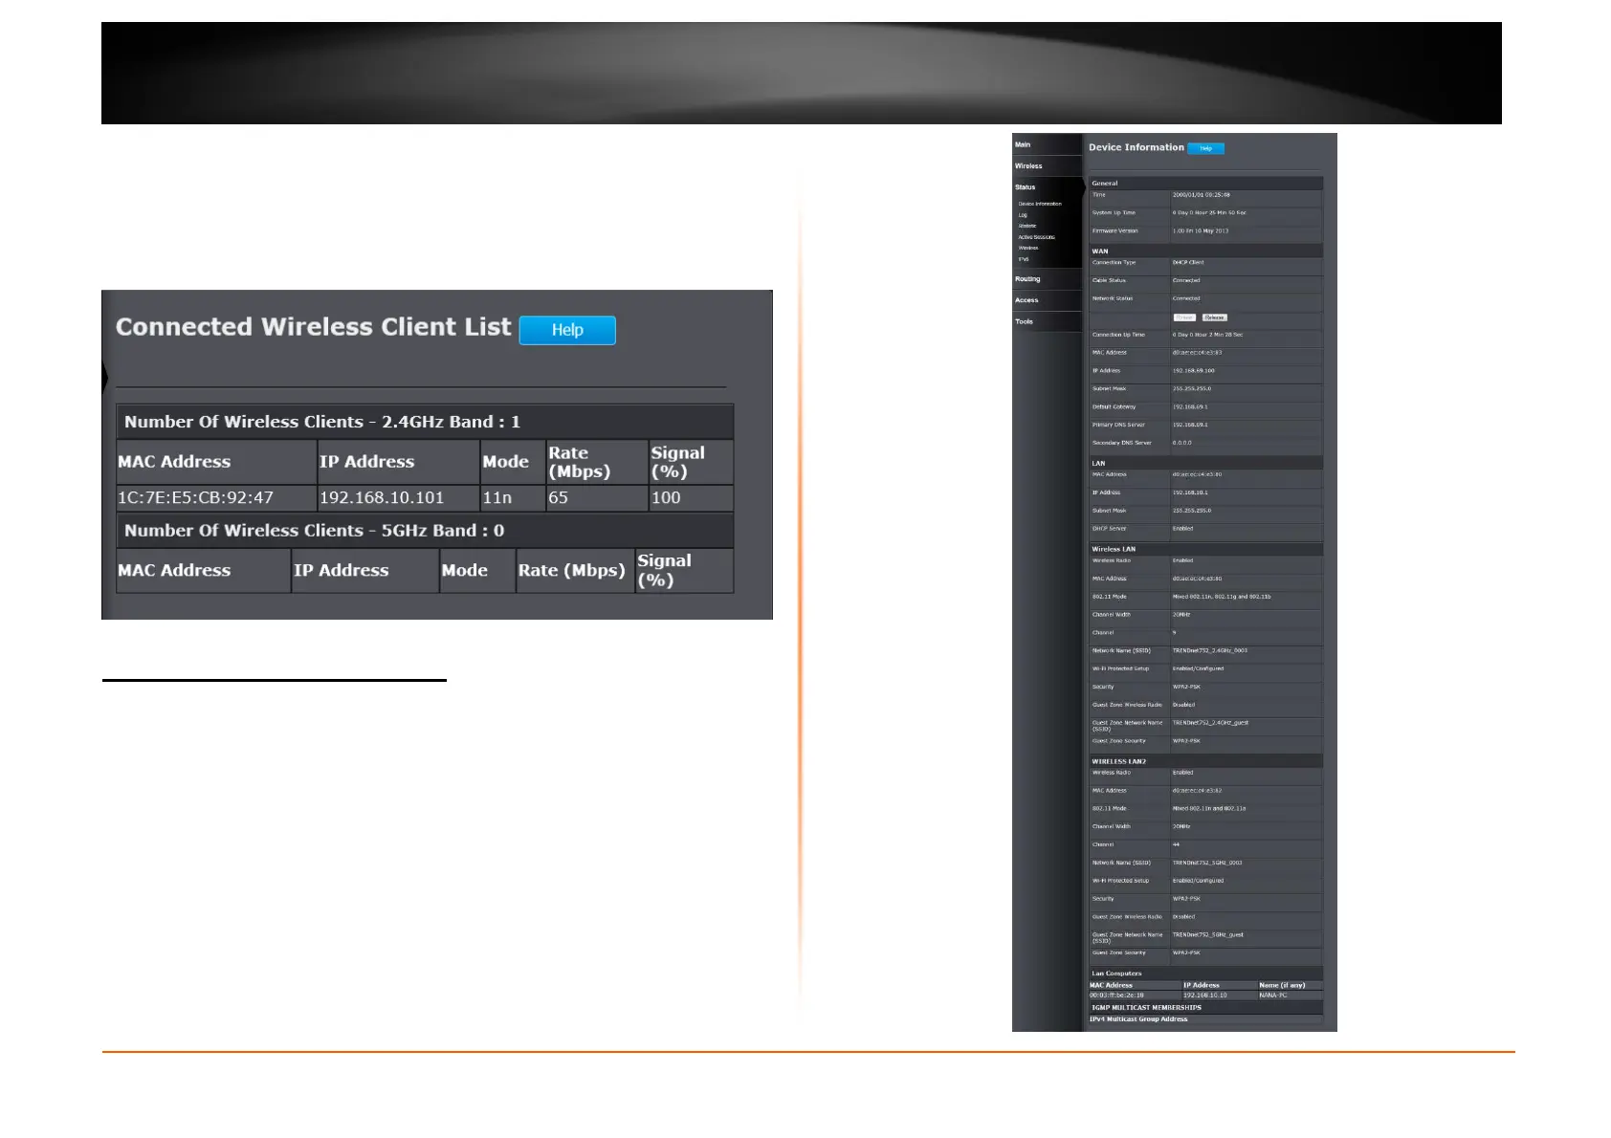
Task: Click the LAN IP address 192.168.10.1
Action: 1190,493
